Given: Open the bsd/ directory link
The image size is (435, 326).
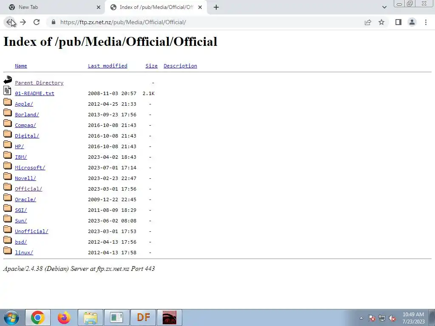Looking at the screenshot, I should coord(21,242).
